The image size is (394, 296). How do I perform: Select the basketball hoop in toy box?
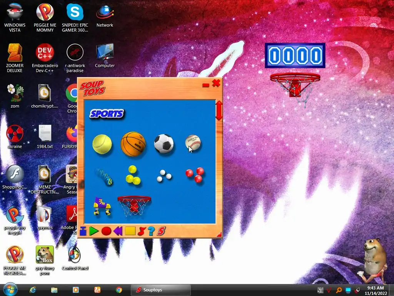[x=134, y=206]
